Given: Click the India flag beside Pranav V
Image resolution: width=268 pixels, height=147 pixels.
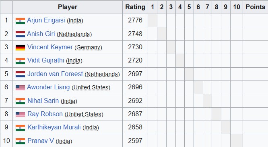Looking at the screenshot, I should pos(20,141).
